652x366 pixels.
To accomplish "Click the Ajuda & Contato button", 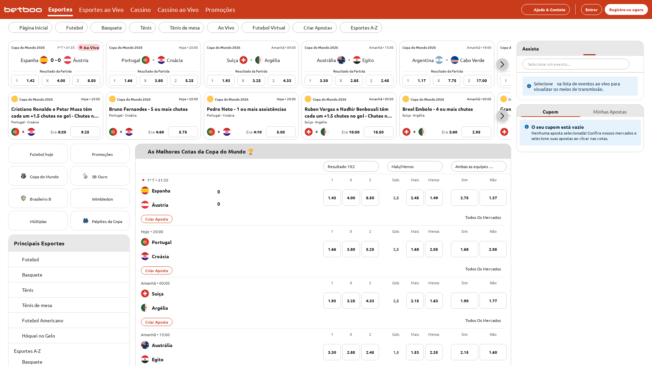I will click(x=545, y=9).
